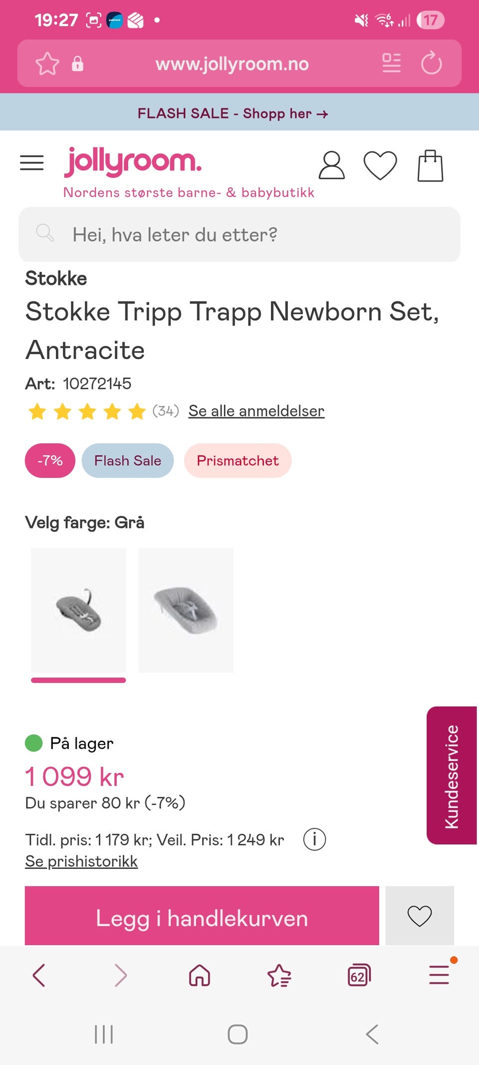
Task: Open reader mode icon in address bar
Action: (391, 63)
